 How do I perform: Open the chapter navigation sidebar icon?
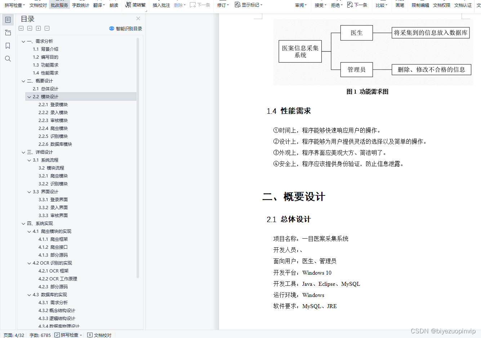coord(8,33)
